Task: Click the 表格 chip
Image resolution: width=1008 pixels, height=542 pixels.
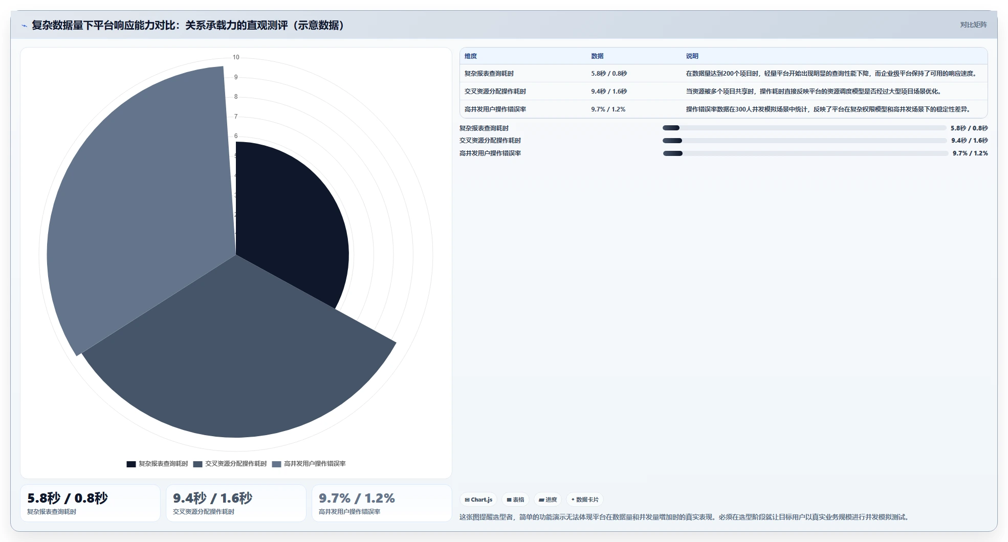Action: pyautogui.click(x=515, y=500)
